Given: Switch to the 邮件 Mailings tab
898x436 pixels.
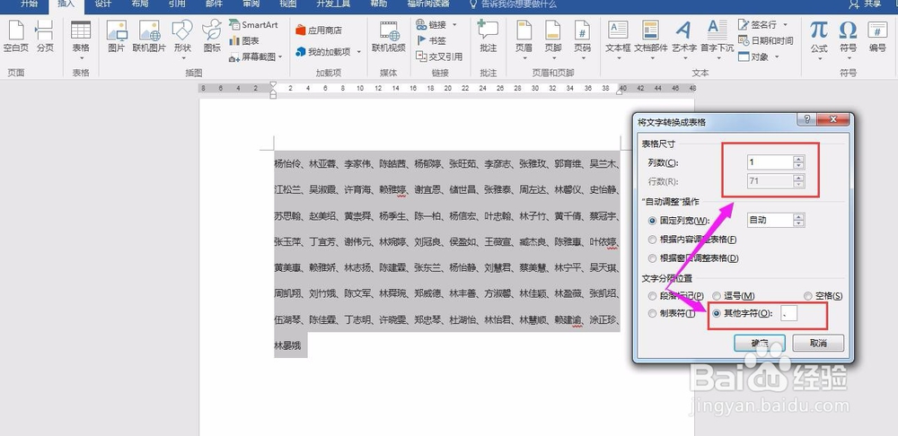Looking at the screenshot, I should click(214, 4).
